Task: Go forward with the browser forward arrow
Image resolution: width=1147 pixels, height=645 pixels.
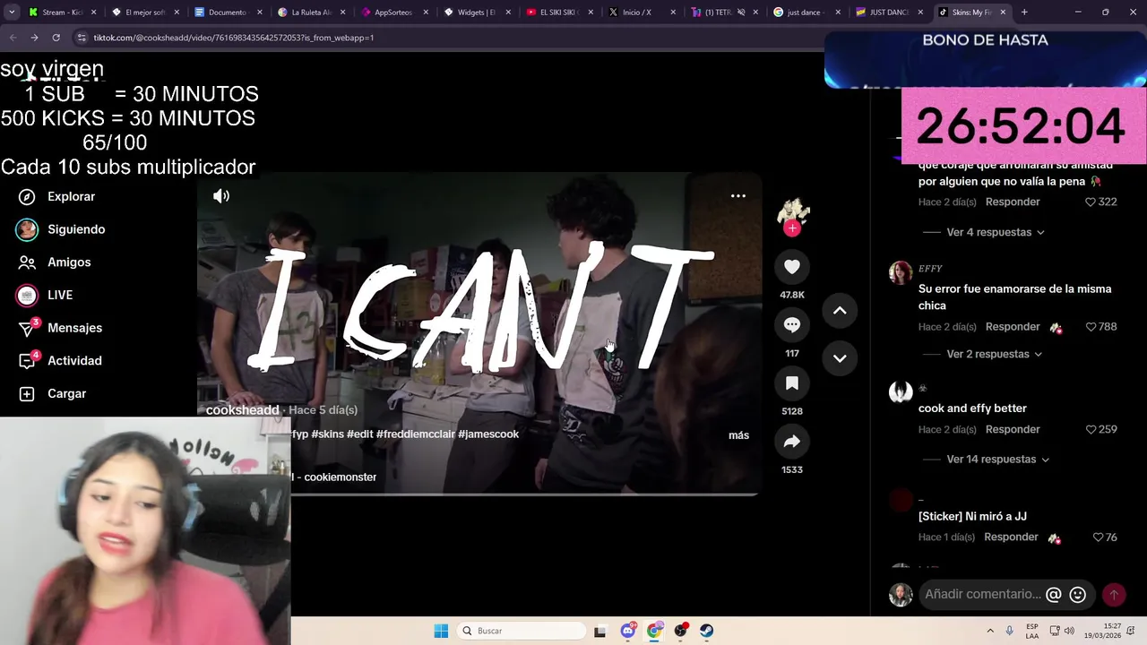Action: coord(34,38)
